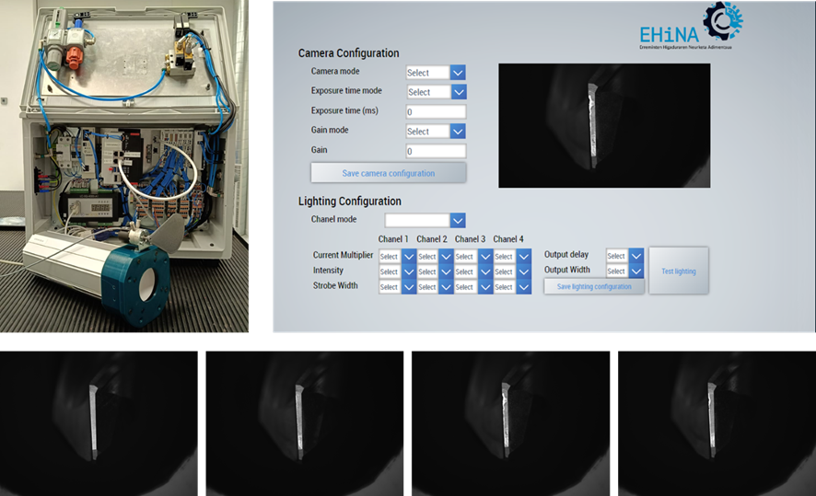Click the 'Intensity' row label
This screenshot has height=496, width=816.
point(328,271)
